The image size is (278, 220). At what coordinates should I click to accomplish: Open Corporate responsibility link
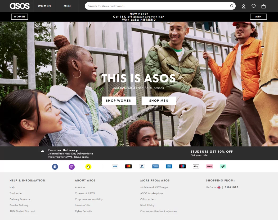coord(89,199)
